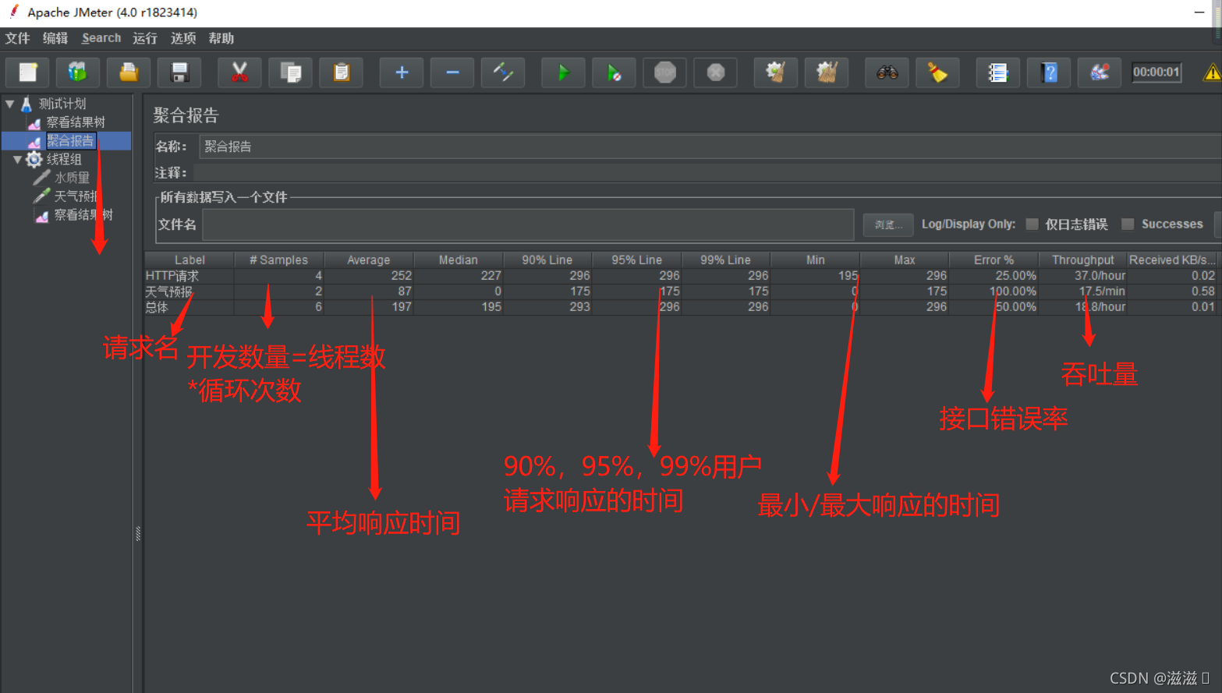Sort table by # Samples column header
This screenshot has height=693, width=1222.
278,260
